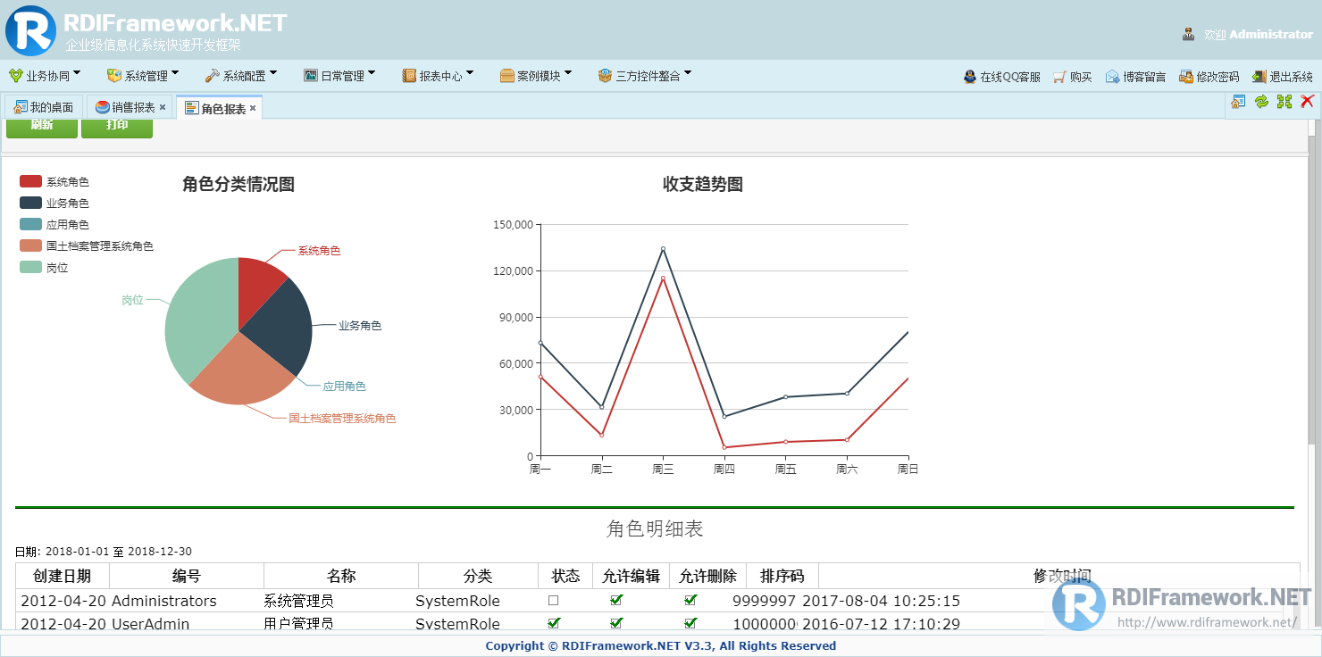Toggle 允许编辑 checkbox in UserAdmin row
Viewport: 1322px width, 657px height.
click(x=616, y=622)
